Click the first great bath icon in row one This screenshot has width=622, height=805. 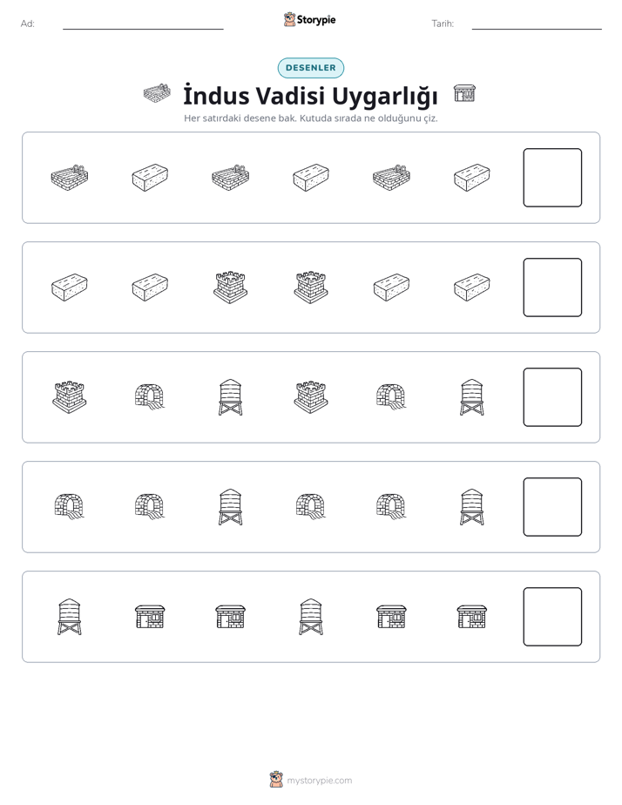click(x=70, y=178)
